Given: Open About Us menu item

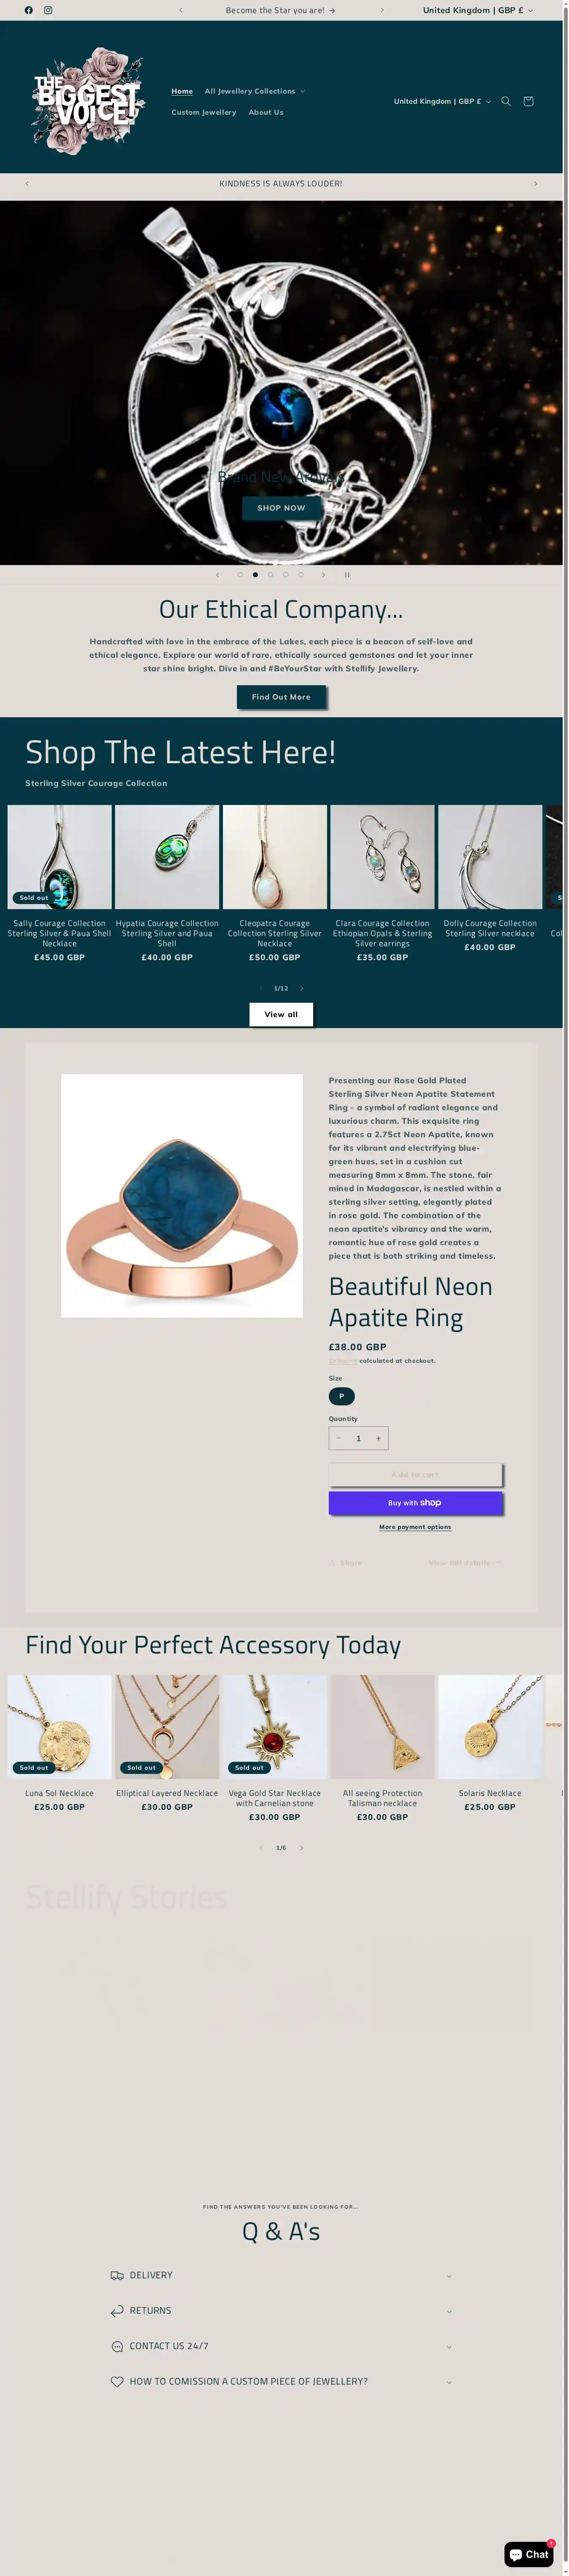Looking at the screenshot, I should [x=266, y=112].
